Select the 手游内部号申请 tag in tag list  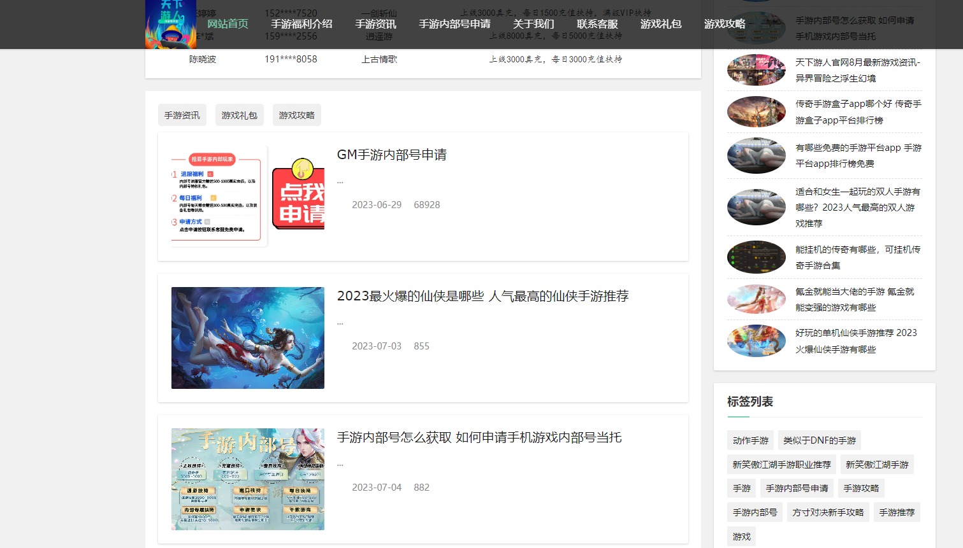coord(797,488)
